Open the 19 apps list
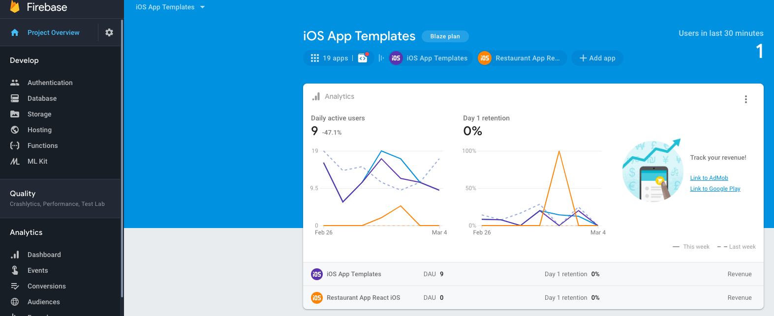774x316 pixels. (x=330, y=58)
